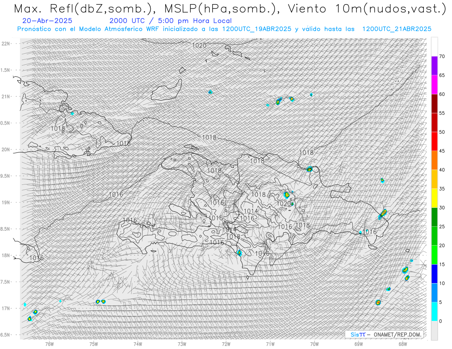Click the colorbar value label "30"
The width and height of the screenshot is (452, 349).
click(x=442, y=207)
